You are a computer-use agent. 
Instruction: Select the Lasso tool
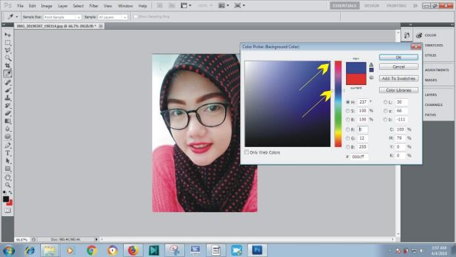(7, 50)
